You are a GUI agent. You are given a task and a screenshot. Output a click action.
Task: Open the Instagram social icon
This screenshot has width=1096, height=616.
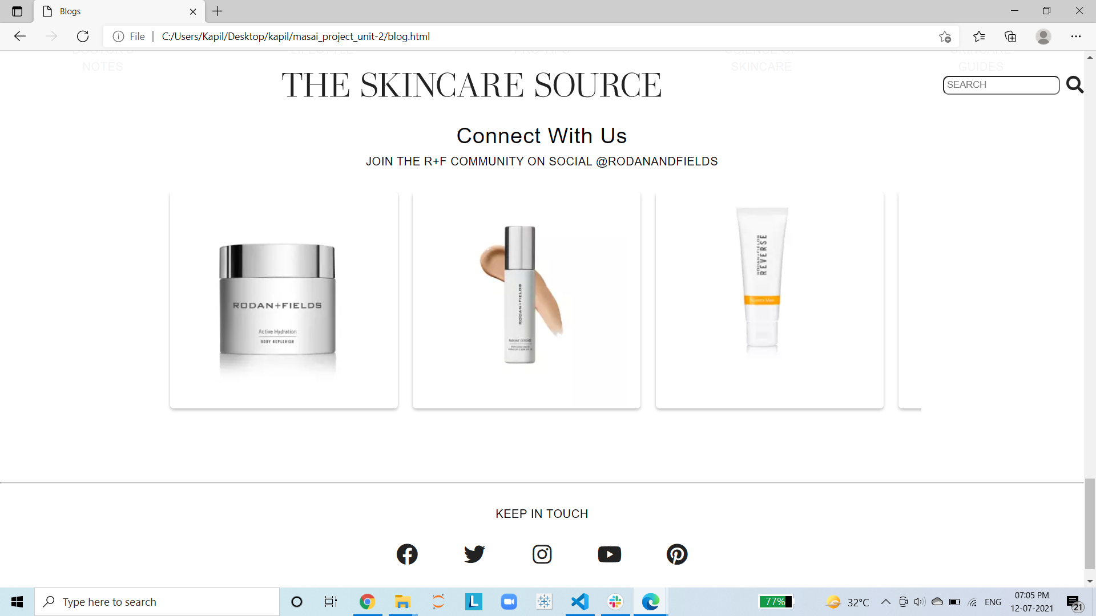point(542,554)
